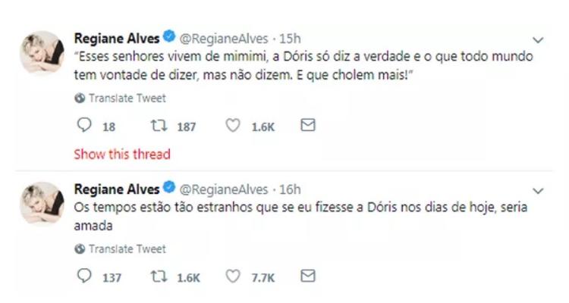Send first tweet via direct message envelope
569x303 pixels.
[x=307, y=126]
